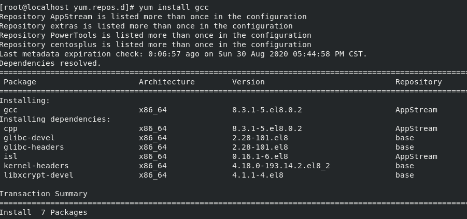
Task: Click the PowerTools repository warning line
Action: click(x=155, y=35)
